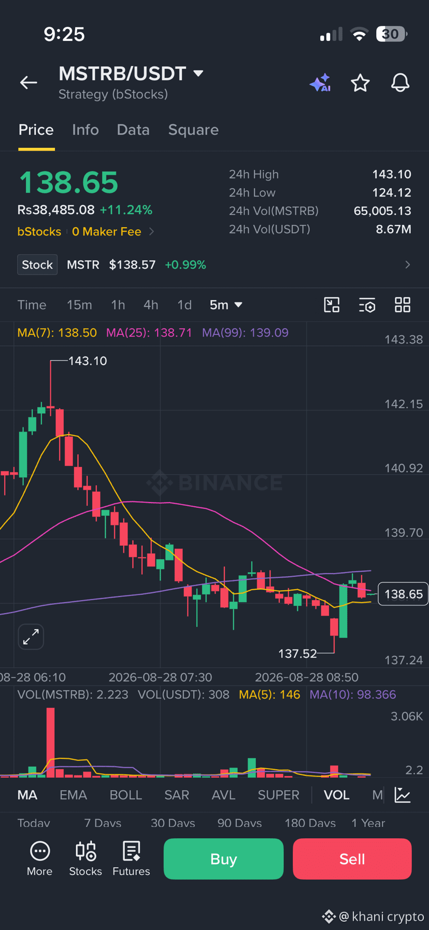This screenshot has width=429, height=930.
Task: Toggle the BOLL indicator
Action: 126,795
